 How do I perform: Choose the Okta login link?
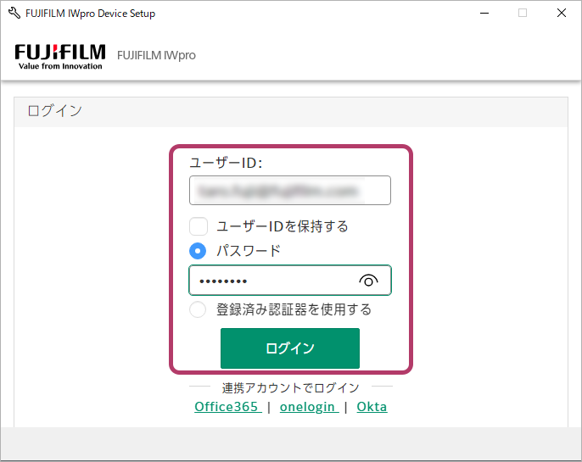coord(372,407)
